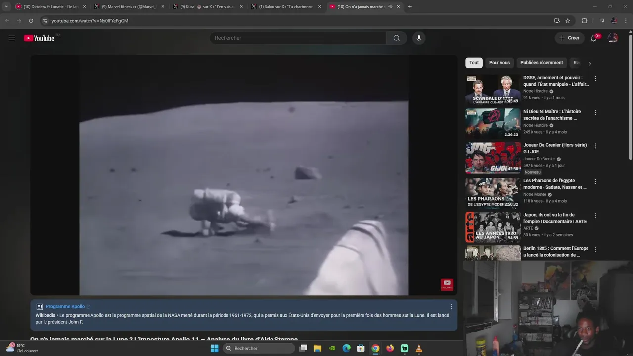The height and width of the screenshot is (356, 633).
Task: Open File Explorer from taskbar
Action: point(317,348)
